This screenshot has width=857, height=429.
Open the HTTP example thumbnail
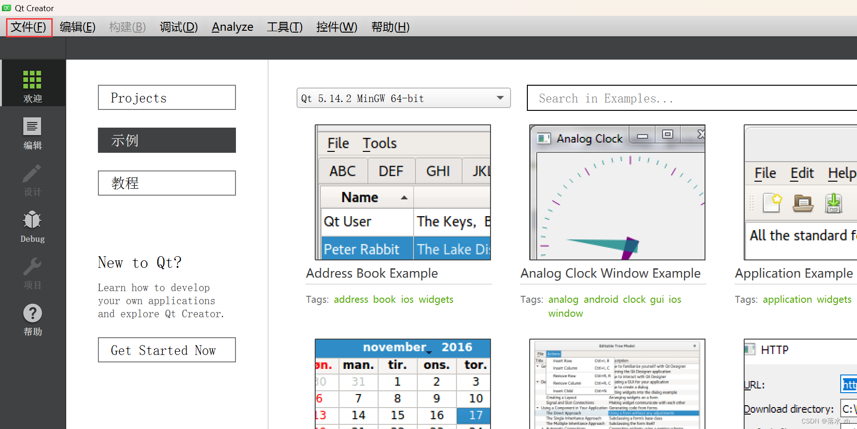pyautogui.click(x=800, y=384)
